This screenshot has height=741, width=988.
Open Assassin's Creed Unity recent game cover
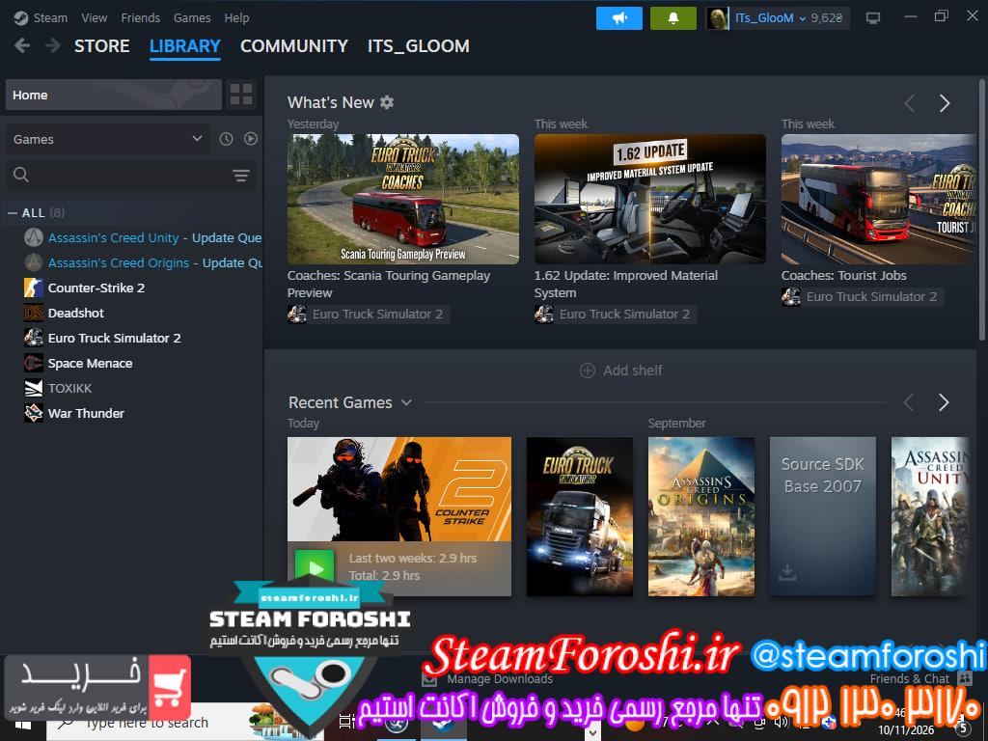[x=931, y=517]
